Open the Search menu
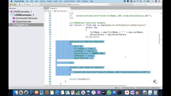Viewport: 171px width, 96px height. coord(43,1)
